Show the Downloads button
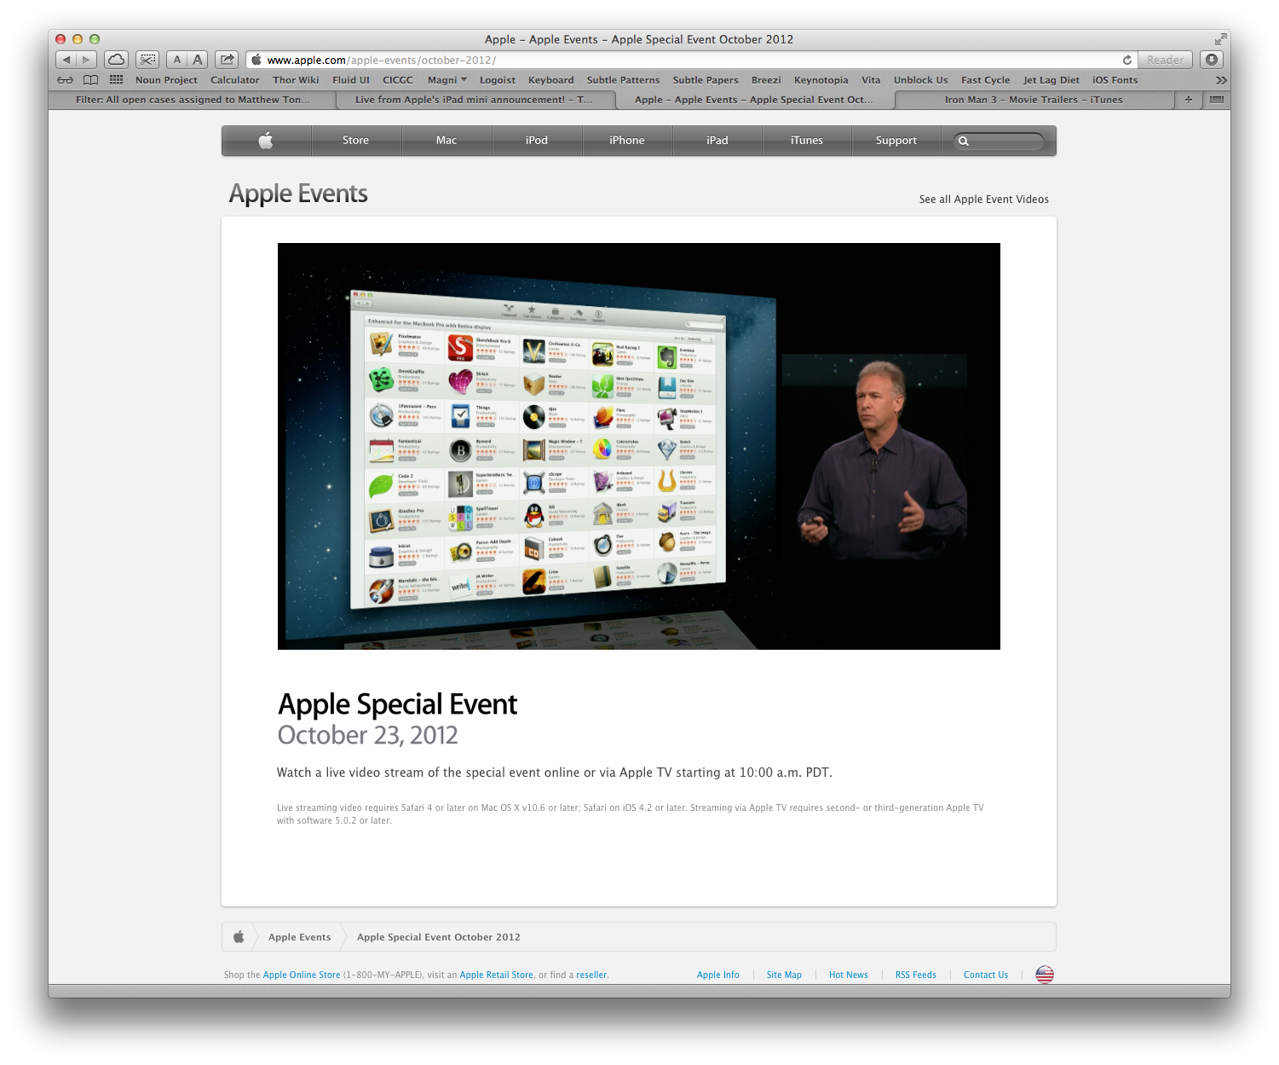The width and height of the screenshot is (1279, 1065). [1212, 60]
